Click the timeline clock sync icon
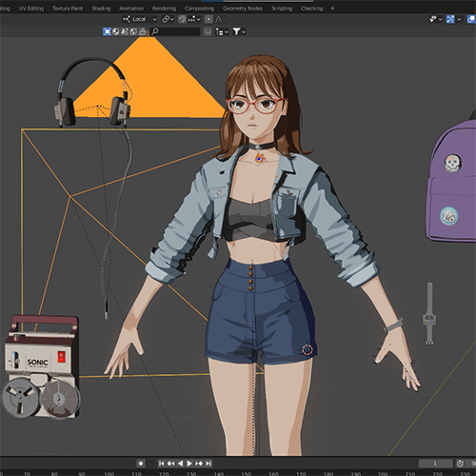The height and width of the screenshot is (476, 476). click(x=460, y=464)
